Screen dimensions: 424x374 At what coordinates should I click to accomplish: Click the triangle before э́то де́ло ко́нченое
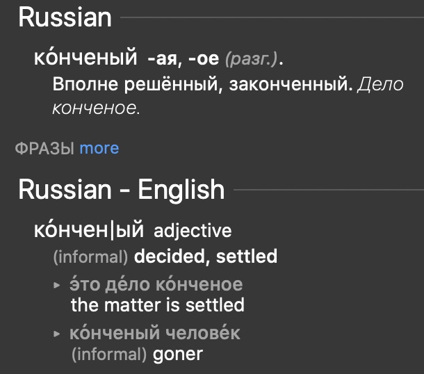point(57,285)
